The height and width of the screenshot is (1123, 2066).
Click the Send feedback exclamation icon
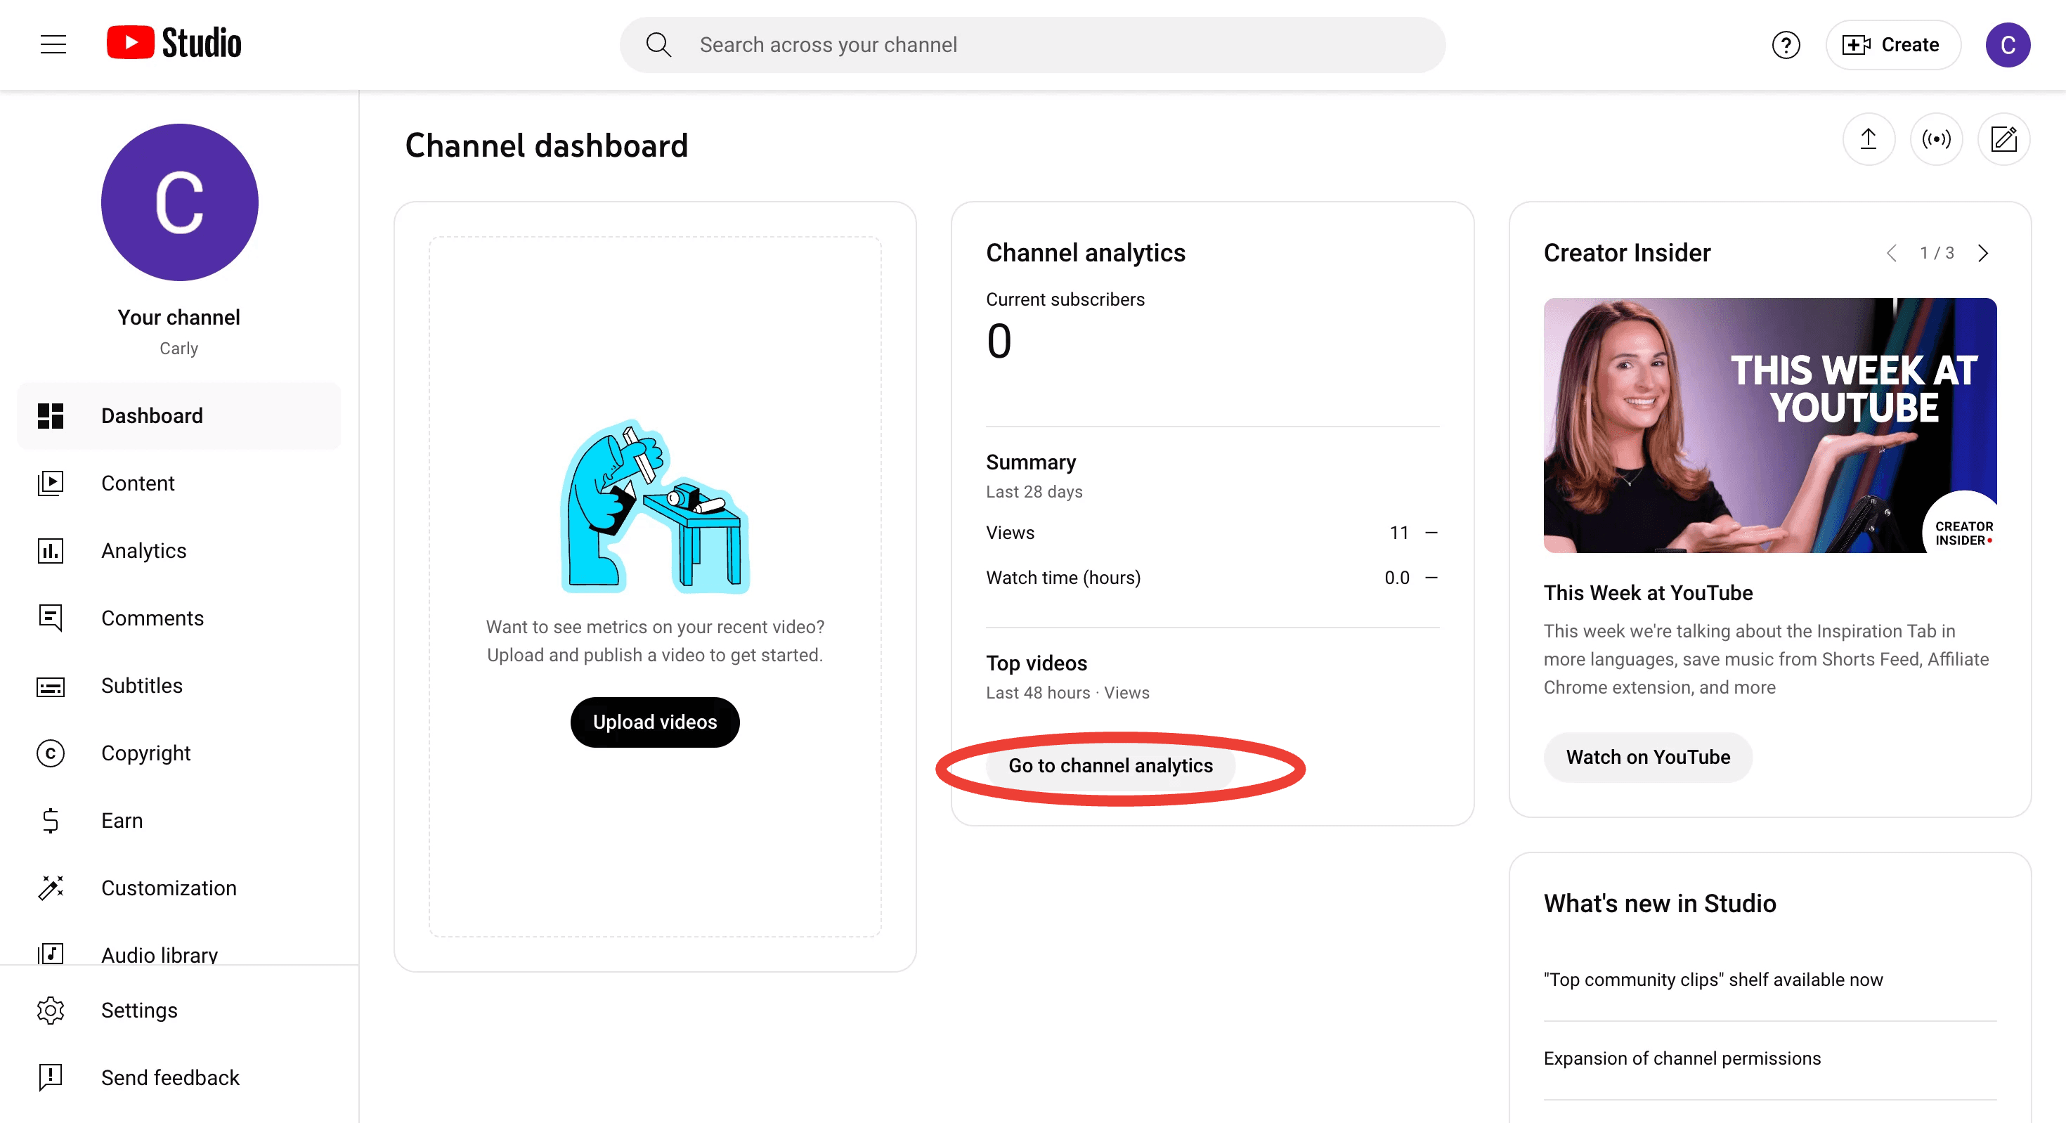click(51, 1077)
